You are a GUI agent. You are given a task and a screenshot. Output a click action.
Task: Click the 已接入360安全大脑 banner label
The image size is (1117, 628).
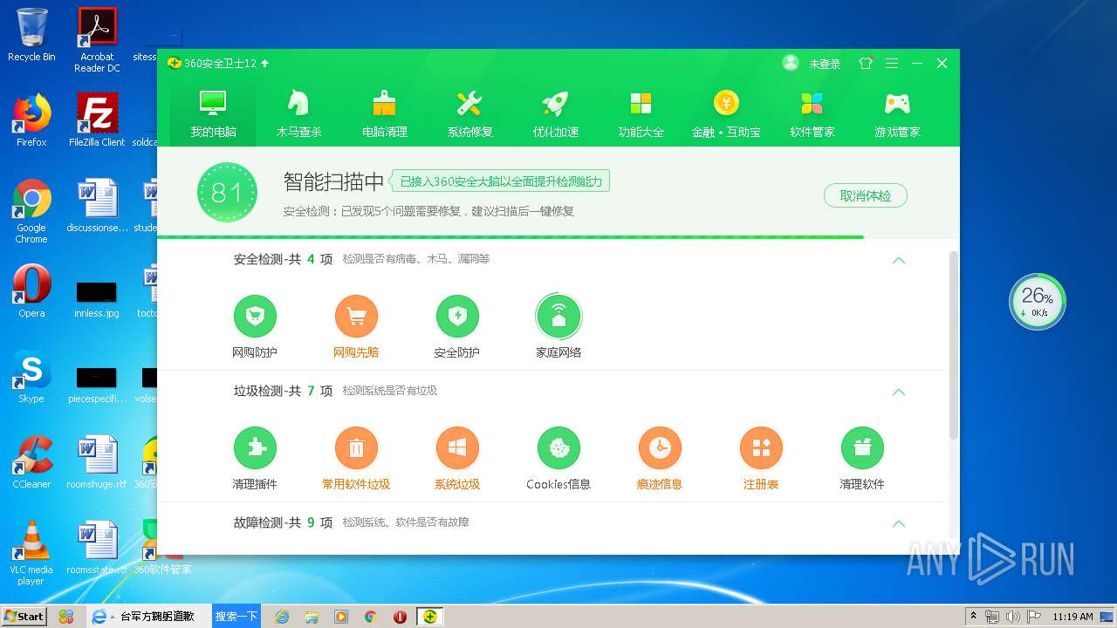point(500,181)
